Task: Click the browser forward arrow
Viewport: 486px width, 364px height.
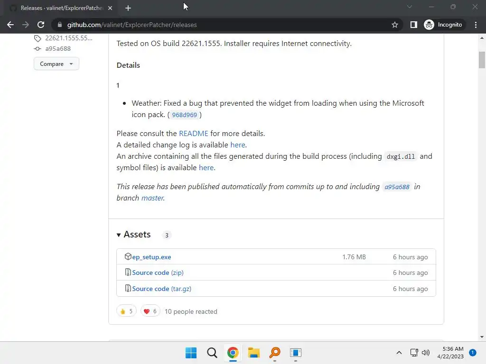Action: (x=26, y=25)
